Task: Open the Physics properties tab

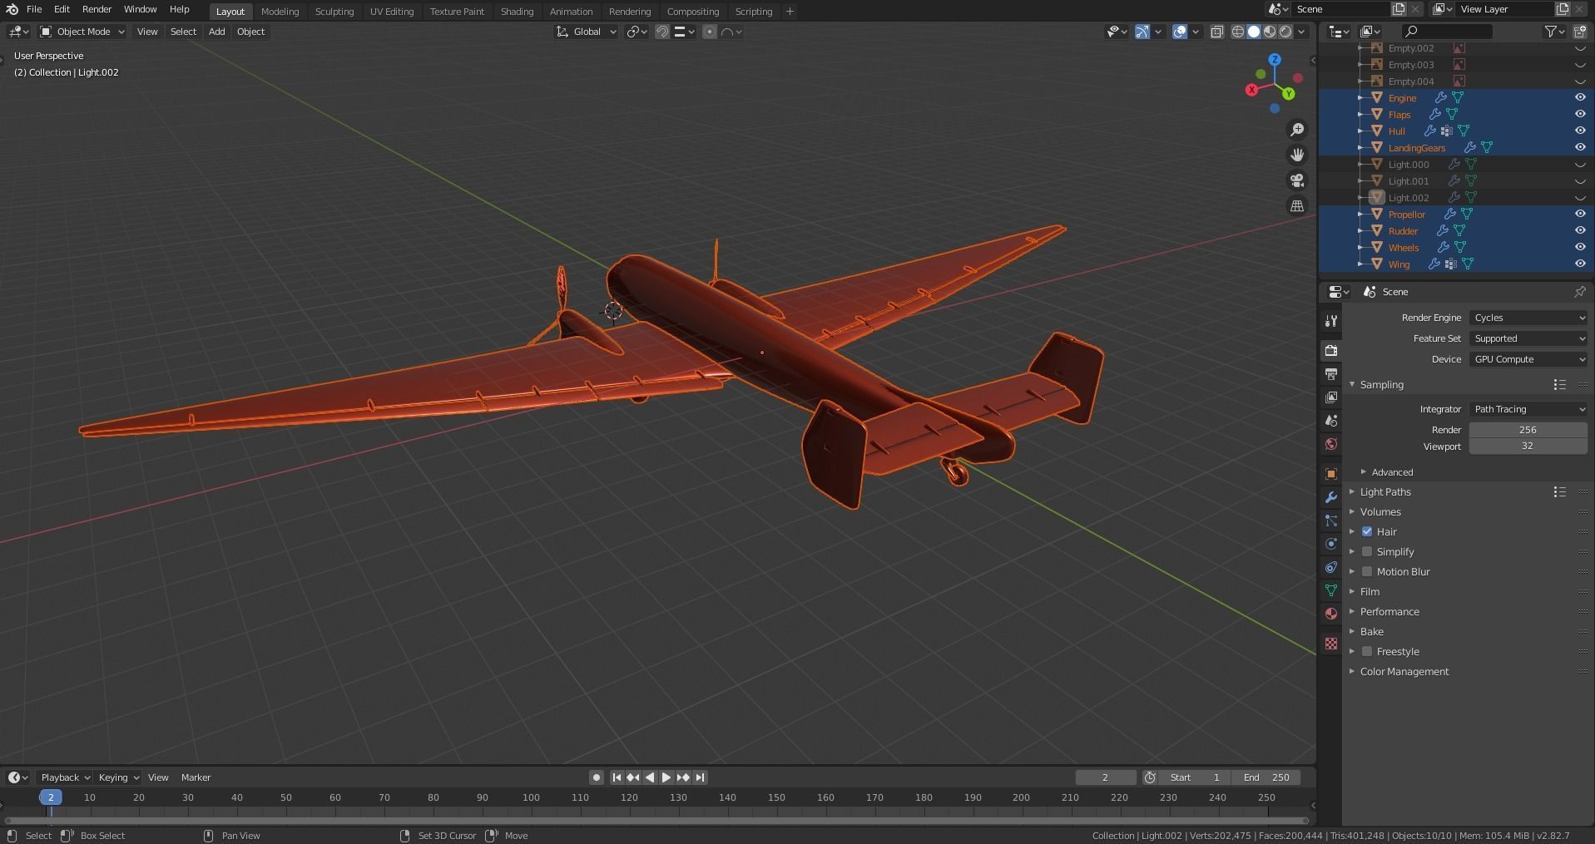Action: tap(1331, 544)
